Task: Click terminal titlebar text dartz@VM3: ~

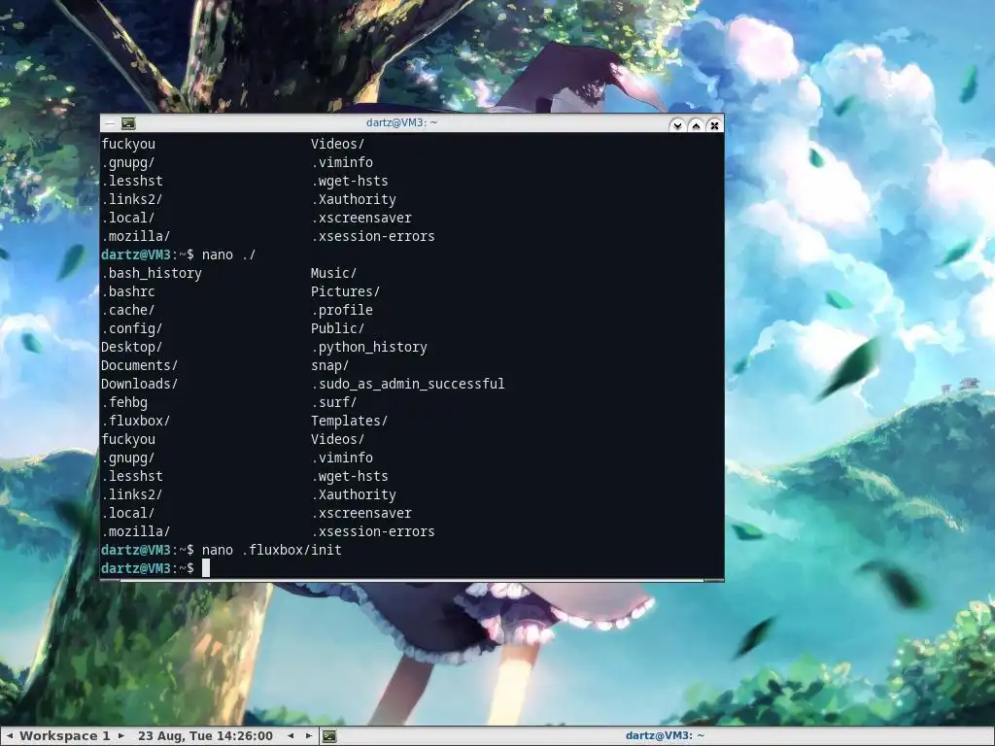Action: coord(401,122)
